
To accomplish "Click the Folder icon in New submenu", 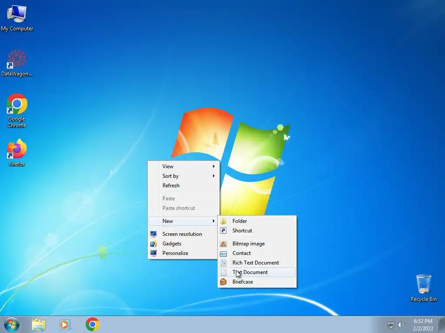I will [x=223, y=221].
